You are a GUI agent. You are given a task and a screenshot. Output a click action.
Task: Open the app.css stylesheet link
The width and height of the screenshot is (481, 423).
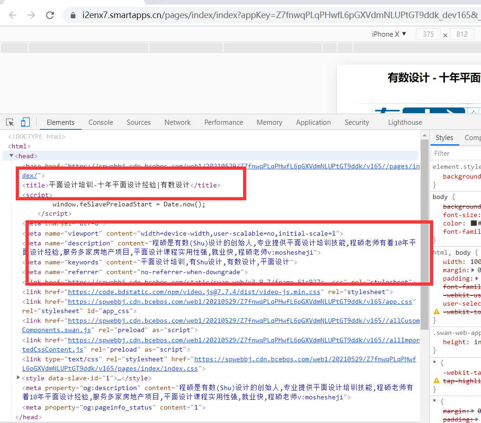[x=240, y=302]
